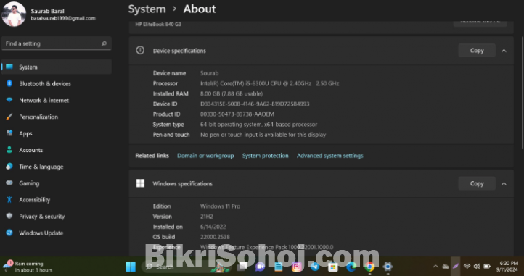
Task: Select the Installed RAM value 8.00 GB
Action: 232,93
